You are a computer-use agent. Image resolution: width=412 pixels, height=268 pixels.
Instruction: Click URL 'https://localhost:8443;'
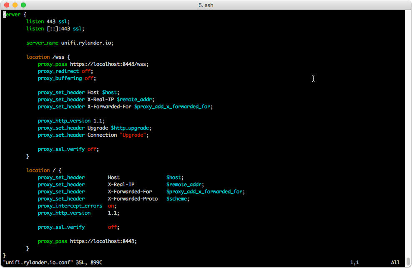(x=103, y=241)
